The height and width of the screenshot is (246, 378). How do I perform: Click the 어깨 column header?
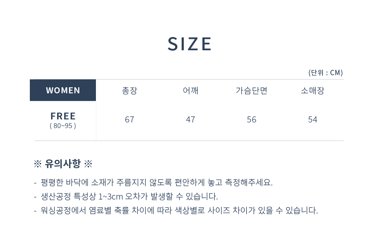pos(190,91)
